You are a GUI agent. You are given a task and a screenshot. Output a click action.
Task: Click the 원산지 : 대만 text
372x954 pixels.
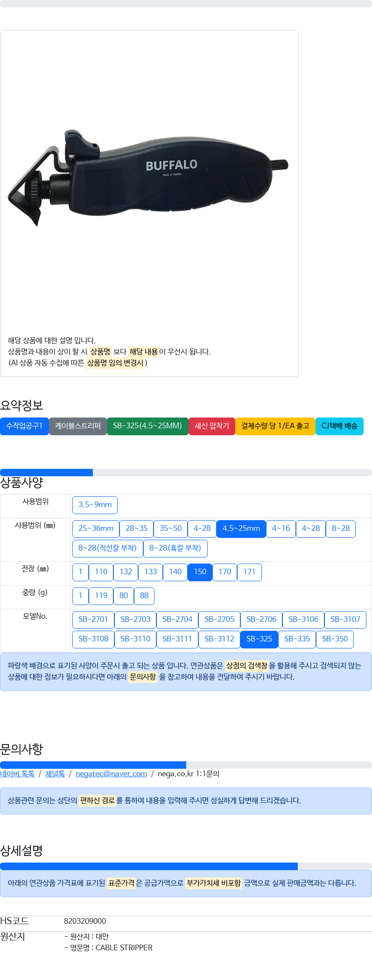point(86,936)
